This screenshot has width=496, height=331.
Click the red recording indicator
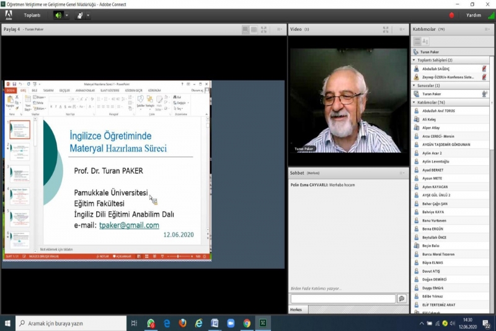451,15
